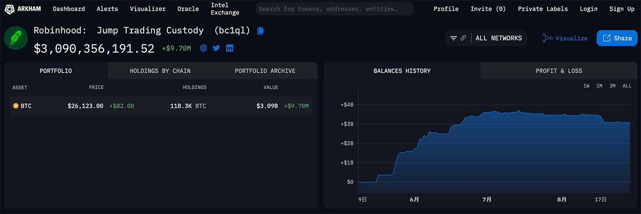The height and width of the screenshot is (214, 641).
Task: Click the $3,090,356,191.52 total balance
Action: tap(94, 48)
